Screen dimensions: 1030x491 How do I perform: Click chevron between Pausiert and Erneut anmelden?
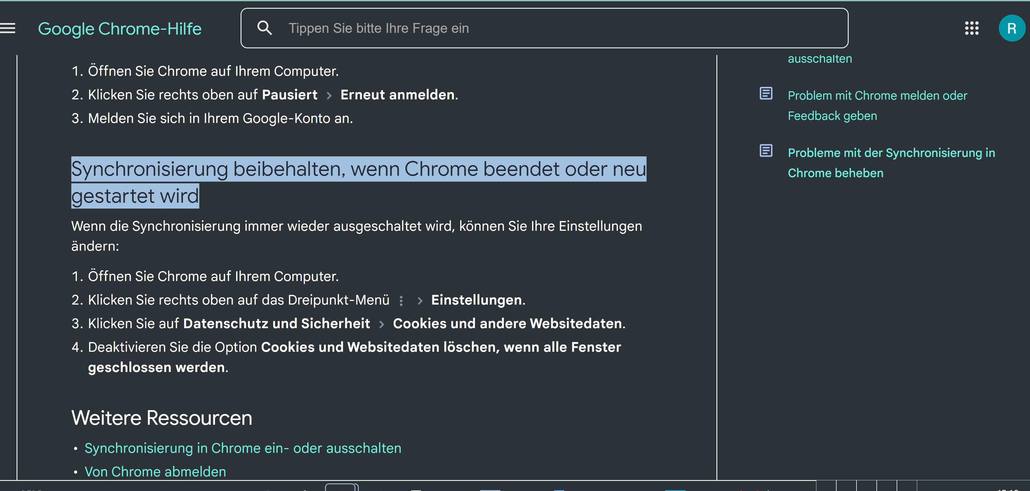click(329, 95)
